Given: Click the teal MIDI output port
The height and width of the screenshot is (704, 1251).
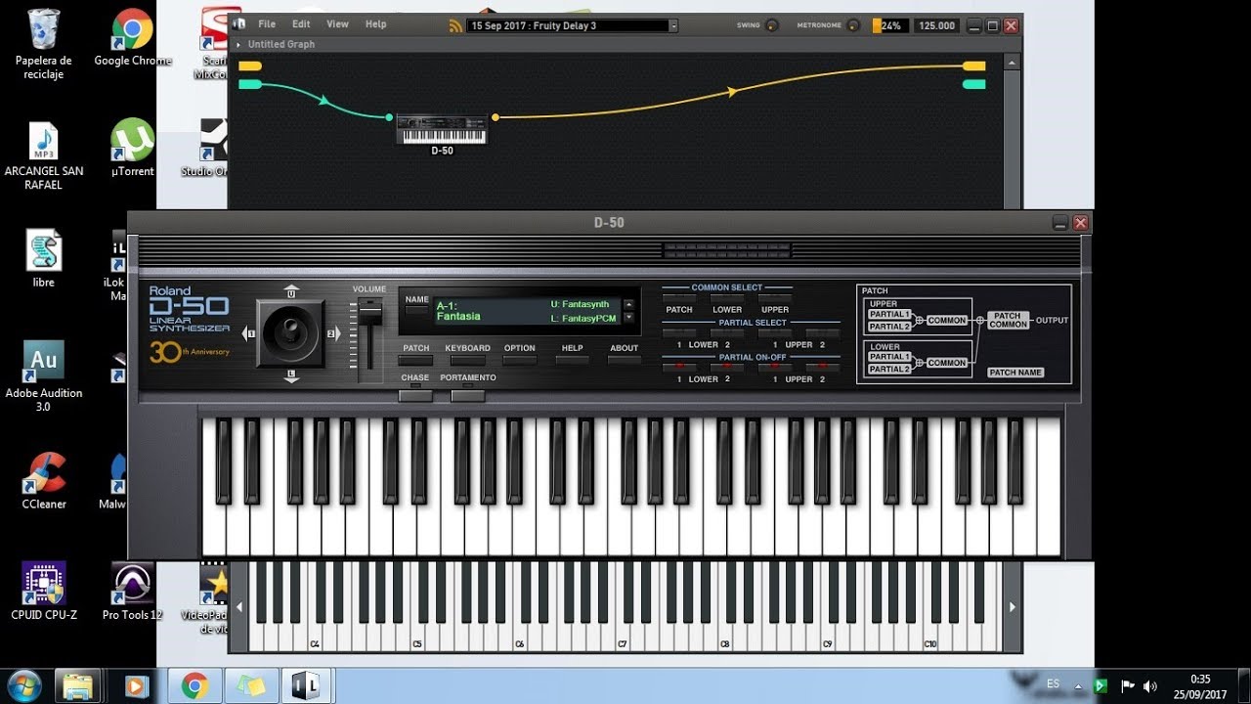Looking at the screenshot, I should point(974,84).
